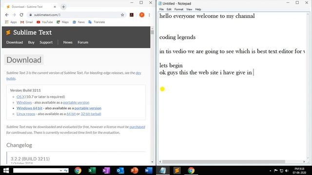Click the network icon in system tray
Screen dimensions: 312x175
pyautogui.click(x=281, y=171)
